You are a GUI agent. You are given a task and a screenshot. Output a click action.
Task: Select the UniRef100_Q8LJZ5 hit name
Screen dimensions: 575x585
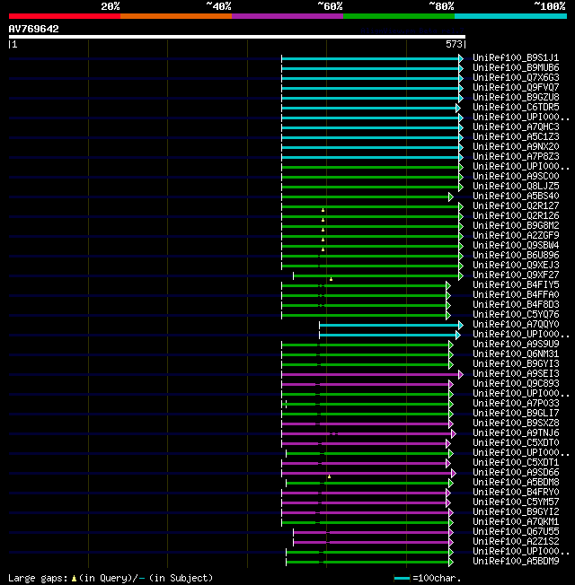point(516,186)
